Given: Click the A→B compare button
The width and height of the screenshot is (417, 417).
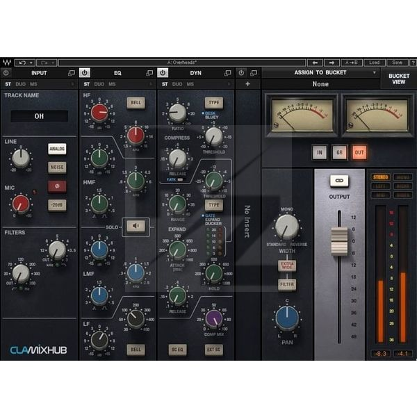Looking at the screenshot, I should click(x=351, y=63).
